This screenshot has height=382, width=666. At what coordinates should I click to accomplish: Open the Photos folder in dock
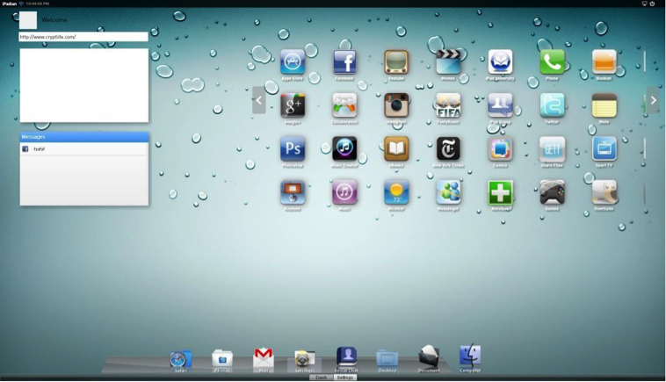[222, 358]
